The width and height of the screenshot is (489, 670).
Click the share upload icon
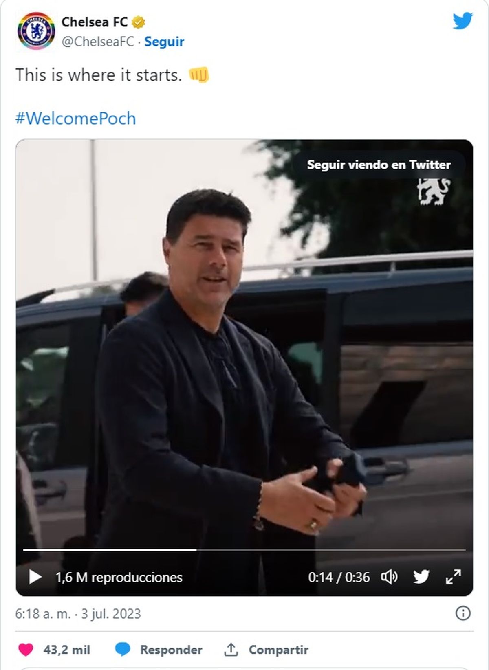click(231, 649)
